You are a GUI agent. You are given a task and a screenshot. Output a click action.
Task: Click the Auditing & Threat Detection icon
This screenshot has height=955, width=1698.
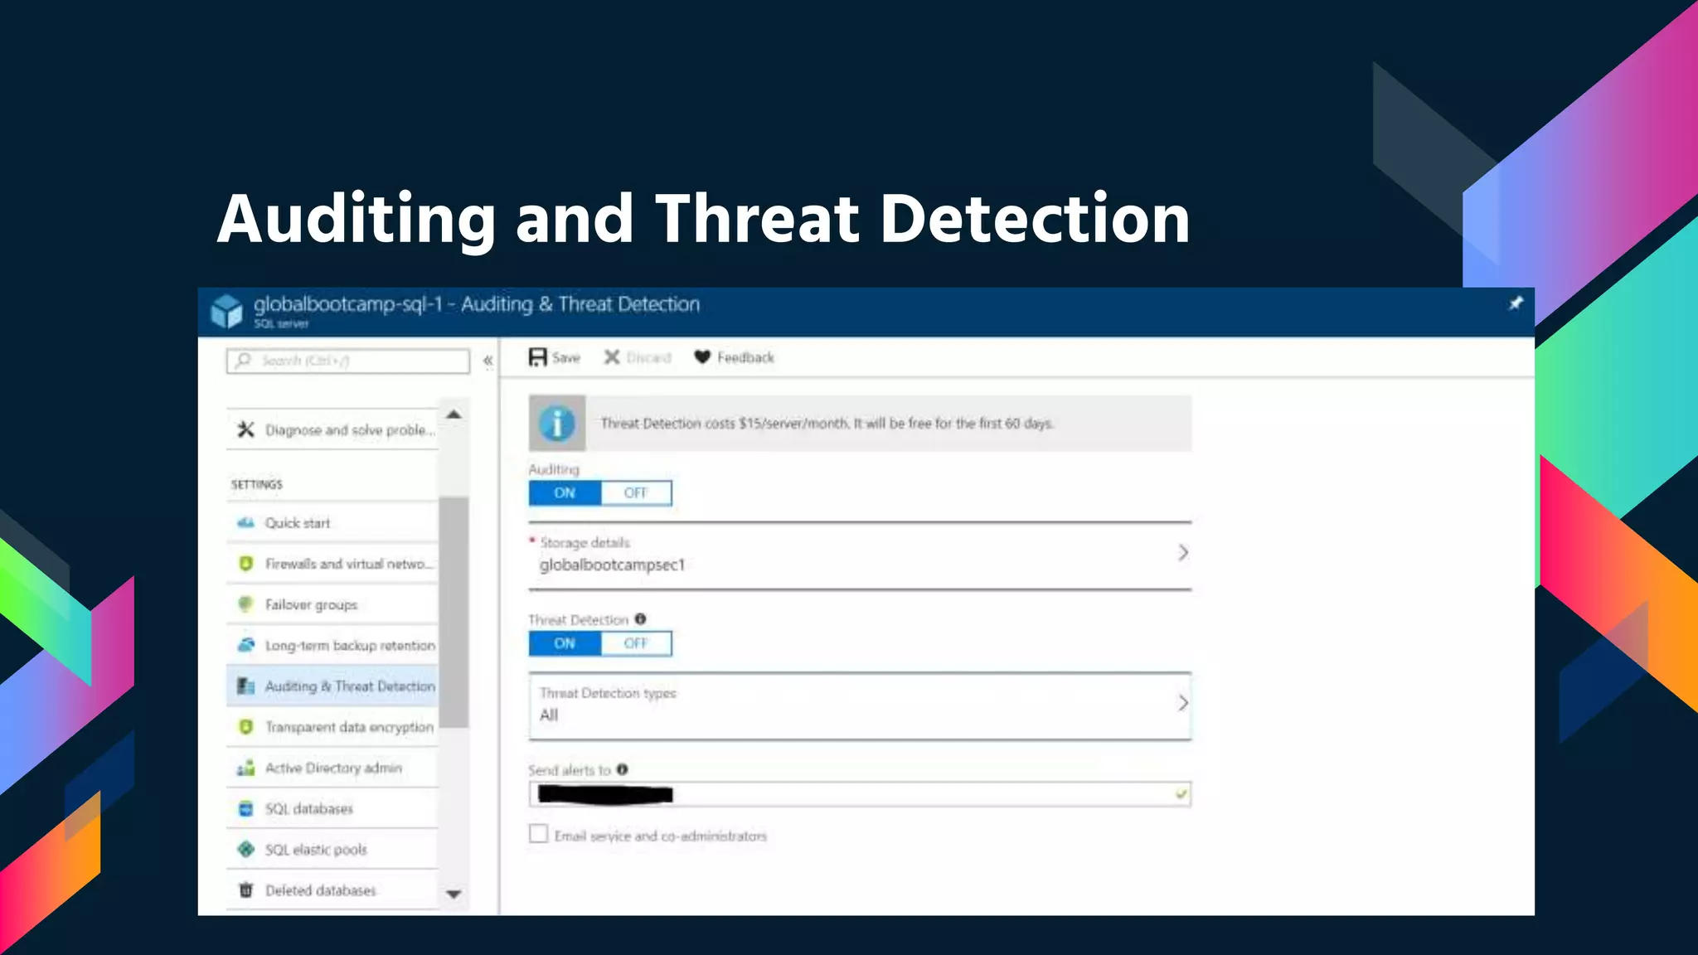click(245, 686)
